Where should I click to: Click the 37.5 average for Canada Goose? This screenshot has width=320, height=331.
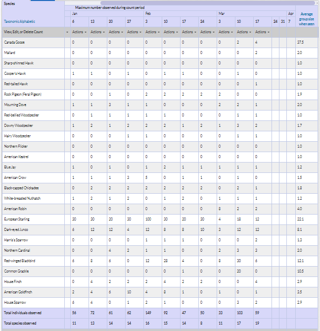(300, 42)
